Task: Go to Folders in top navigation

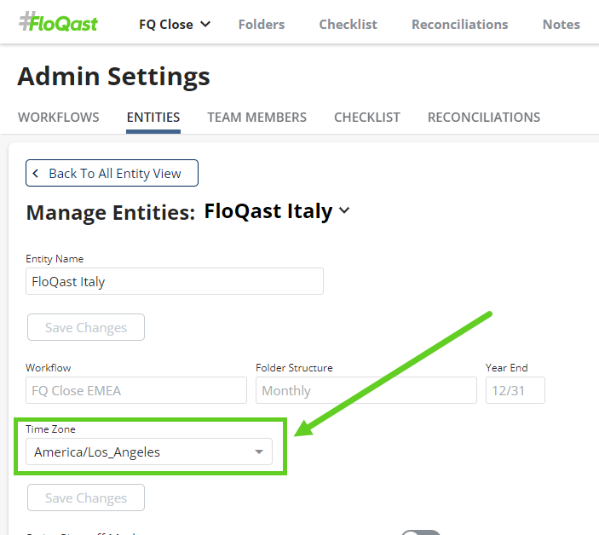Action: [262, 25]
